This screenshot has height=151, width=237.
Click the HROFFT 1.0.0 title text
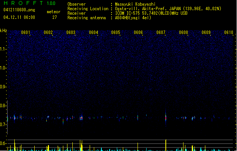click(30, 3)
